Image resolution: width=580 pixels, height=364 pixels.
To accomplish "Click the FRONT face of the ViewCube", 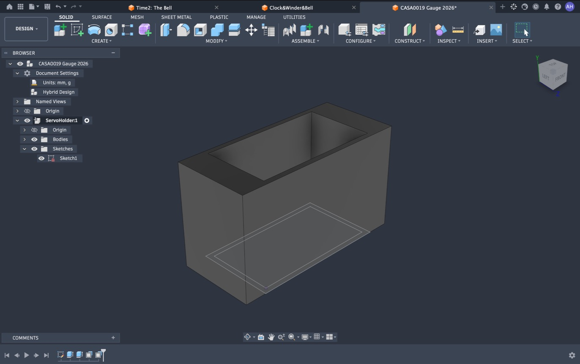I will point(560,78).
